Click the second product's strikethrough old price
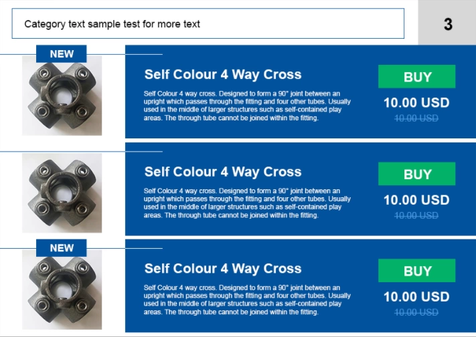Screen dimensions: 476x337 click(x=416, y=215)
